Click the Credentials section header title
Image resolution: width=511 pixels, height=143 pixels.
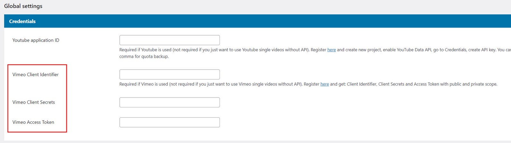[22, 21]
